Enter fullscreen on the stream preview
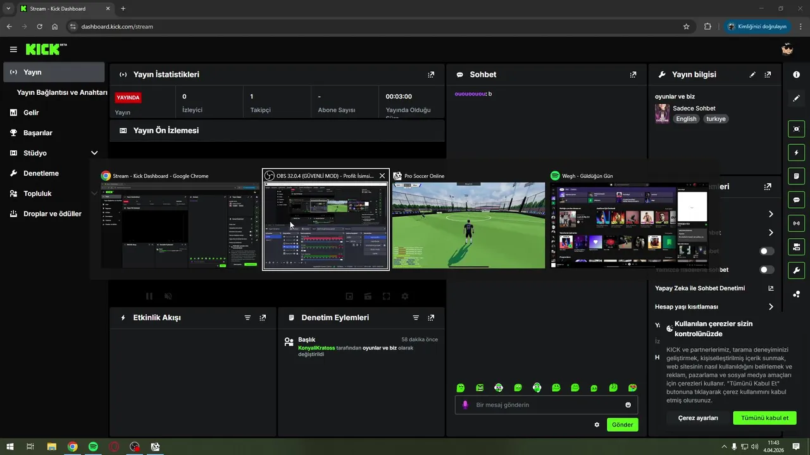Image resolution: width=810 pixels, height=455 pixels. click(386, 296)
